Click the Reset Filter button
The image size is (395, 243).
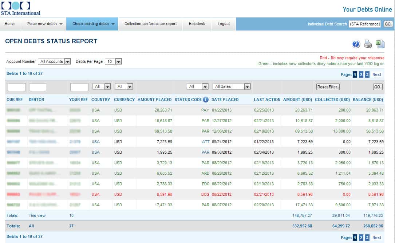pyautogui.click(x=328, y=86)
